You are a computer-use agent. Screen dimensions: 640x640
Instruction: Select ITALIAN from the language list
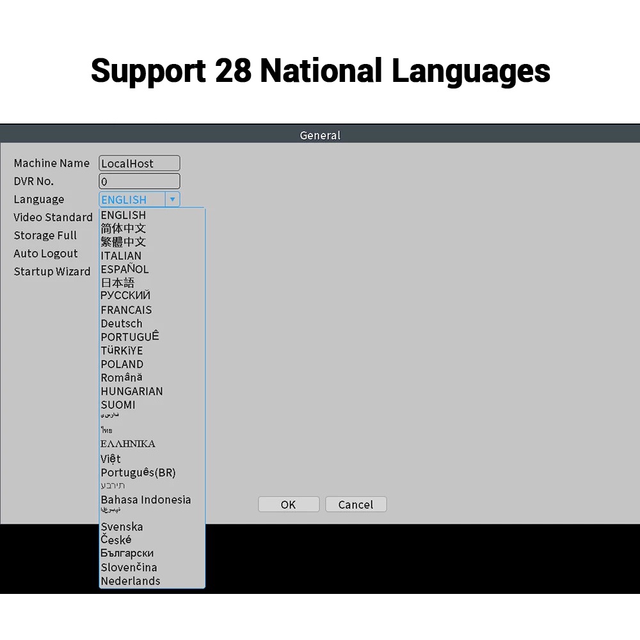tap(121, 255)
